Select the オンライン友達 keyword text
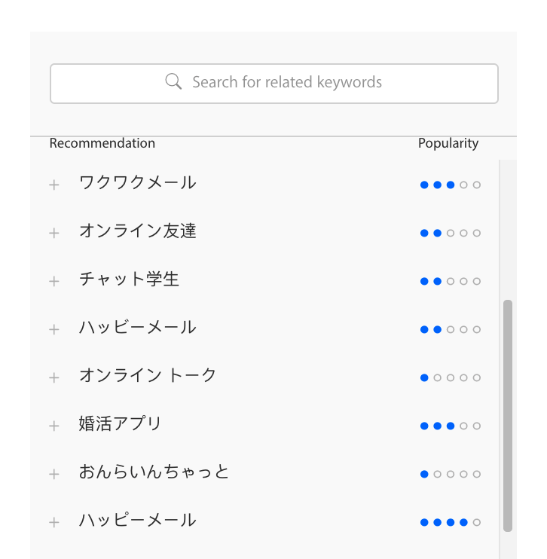The height and width of the screenshot is (559, 547). pyautogui.click(x=138, y=231)
